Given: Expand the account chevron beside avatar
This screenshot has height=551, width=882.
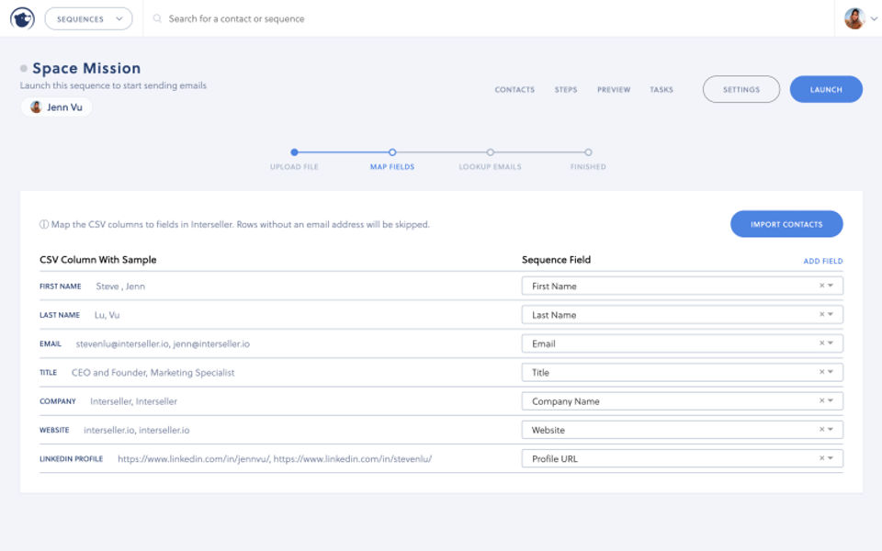Looking at the screenshot, I should (x=874, y=18).
